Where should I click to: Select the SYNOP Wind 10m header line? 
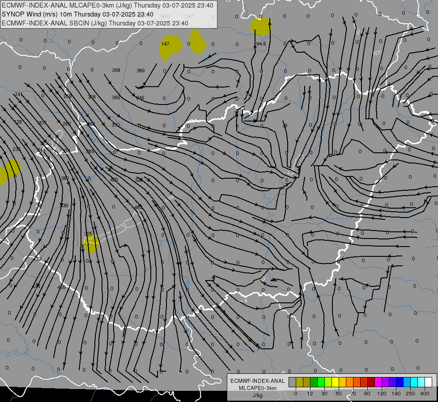tap(78, 14)
